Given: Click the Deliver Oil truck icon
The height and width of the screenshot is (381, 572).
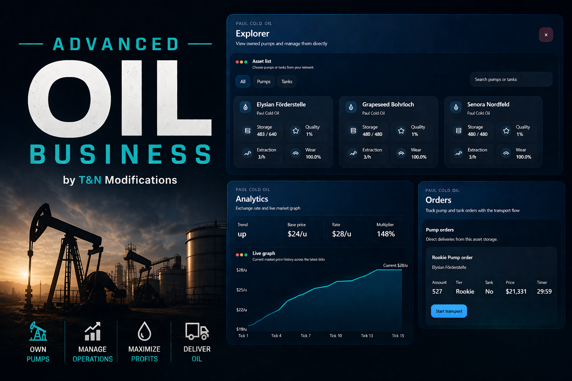Looking at the screenshot, I should coord(197,331).
